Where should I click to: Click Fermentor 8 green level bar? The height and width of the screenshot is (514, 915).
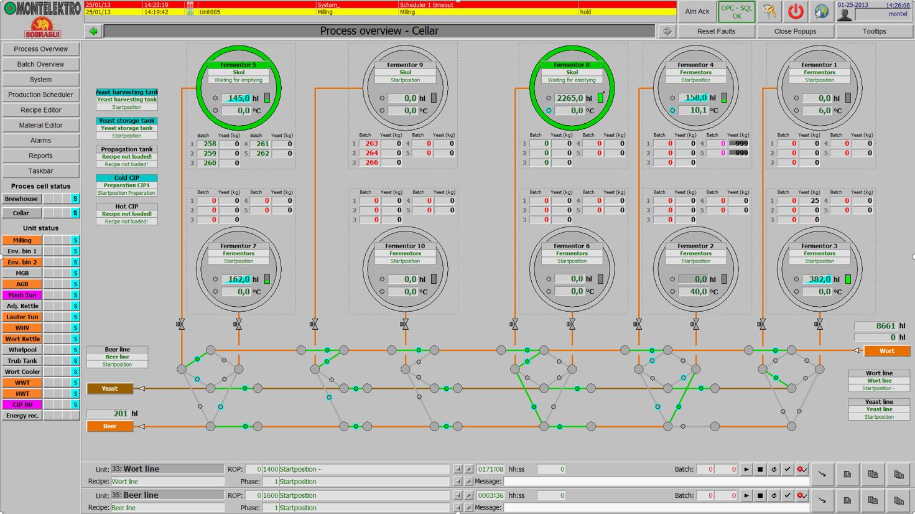click(x=600, y=98)
